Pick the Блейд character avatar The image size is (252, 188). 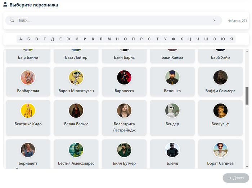coord(172,150)
